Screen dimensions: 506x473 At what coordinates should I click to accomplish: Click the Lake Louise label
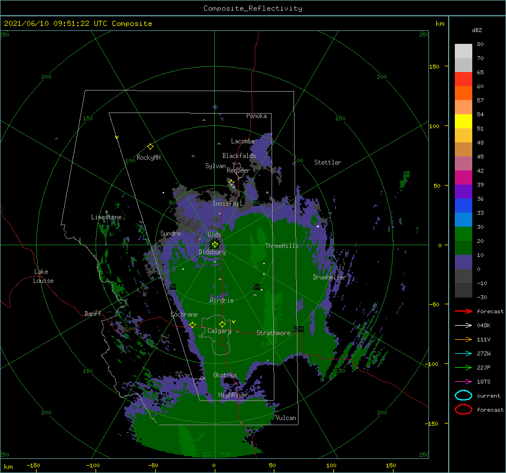click(43, 276)
